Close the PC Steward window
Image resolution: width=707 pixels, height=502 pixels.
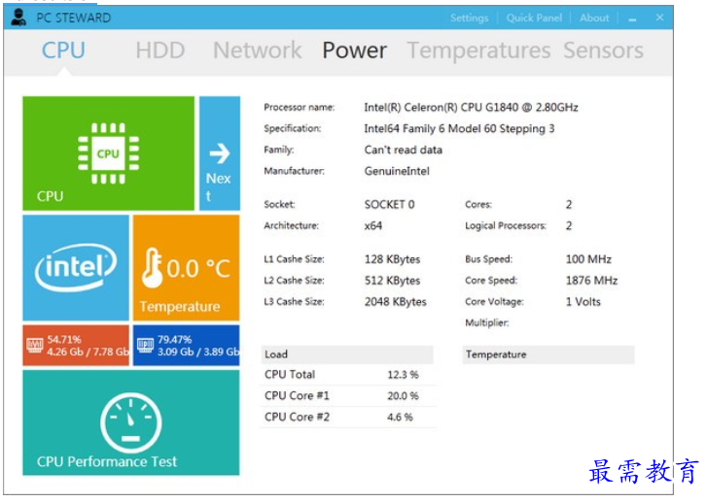coord(659,17)
